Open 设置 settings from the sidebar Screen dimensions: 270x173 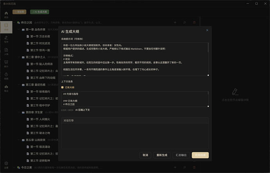click(x=6, y=165)
